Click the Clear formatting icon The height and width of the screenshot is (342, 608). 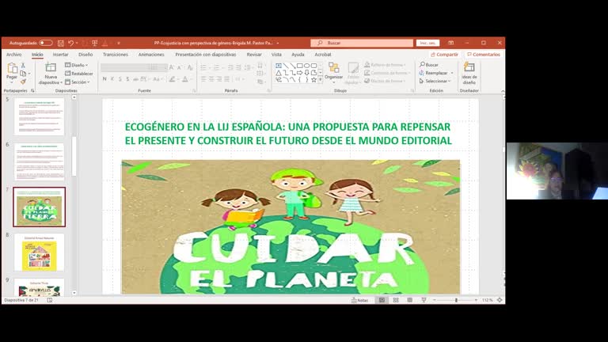point(190,67)
